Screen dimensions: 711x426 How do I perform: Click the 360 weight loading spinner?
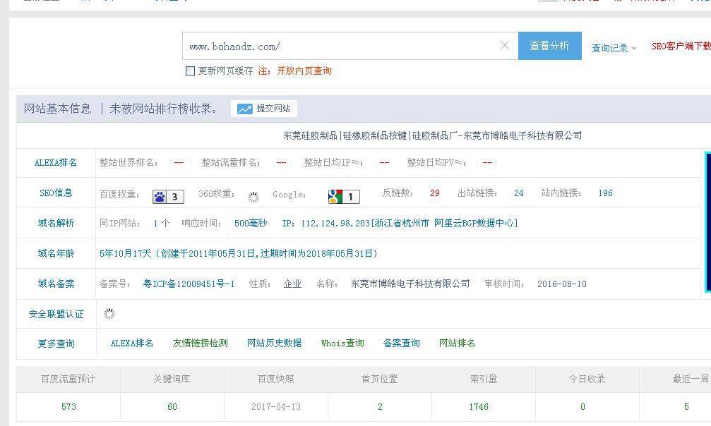[253, 197]
